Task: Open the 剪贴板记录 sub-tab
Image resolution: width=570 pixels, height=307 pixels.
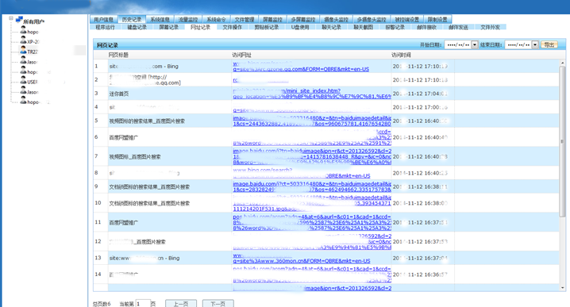Action: (267, 27)
